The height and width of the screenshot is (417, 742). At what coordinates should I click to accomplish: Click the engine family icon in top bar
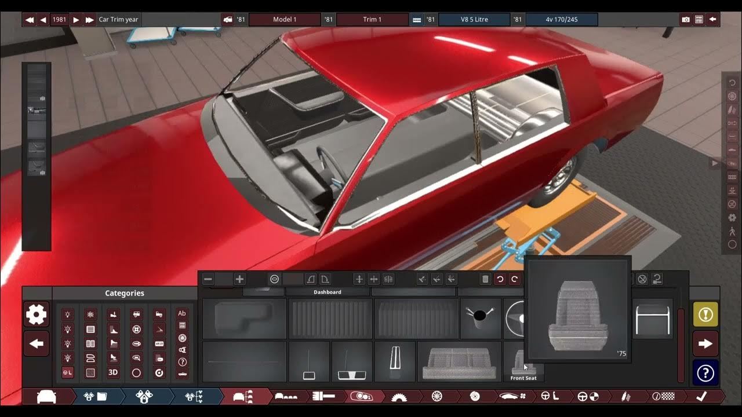pos(417,19)
